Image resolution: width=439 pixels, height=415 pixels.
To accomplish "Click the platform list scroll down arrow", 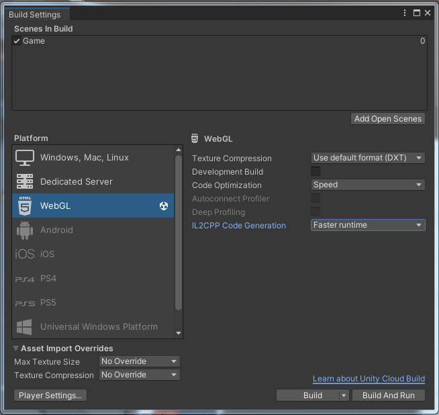I will pos(179,333).
